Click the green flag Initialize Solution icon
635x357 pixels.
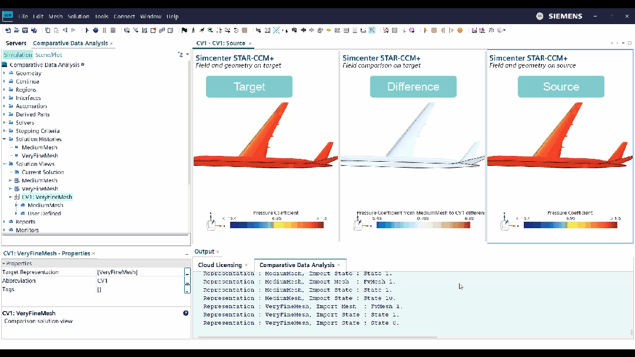[184, 31]
